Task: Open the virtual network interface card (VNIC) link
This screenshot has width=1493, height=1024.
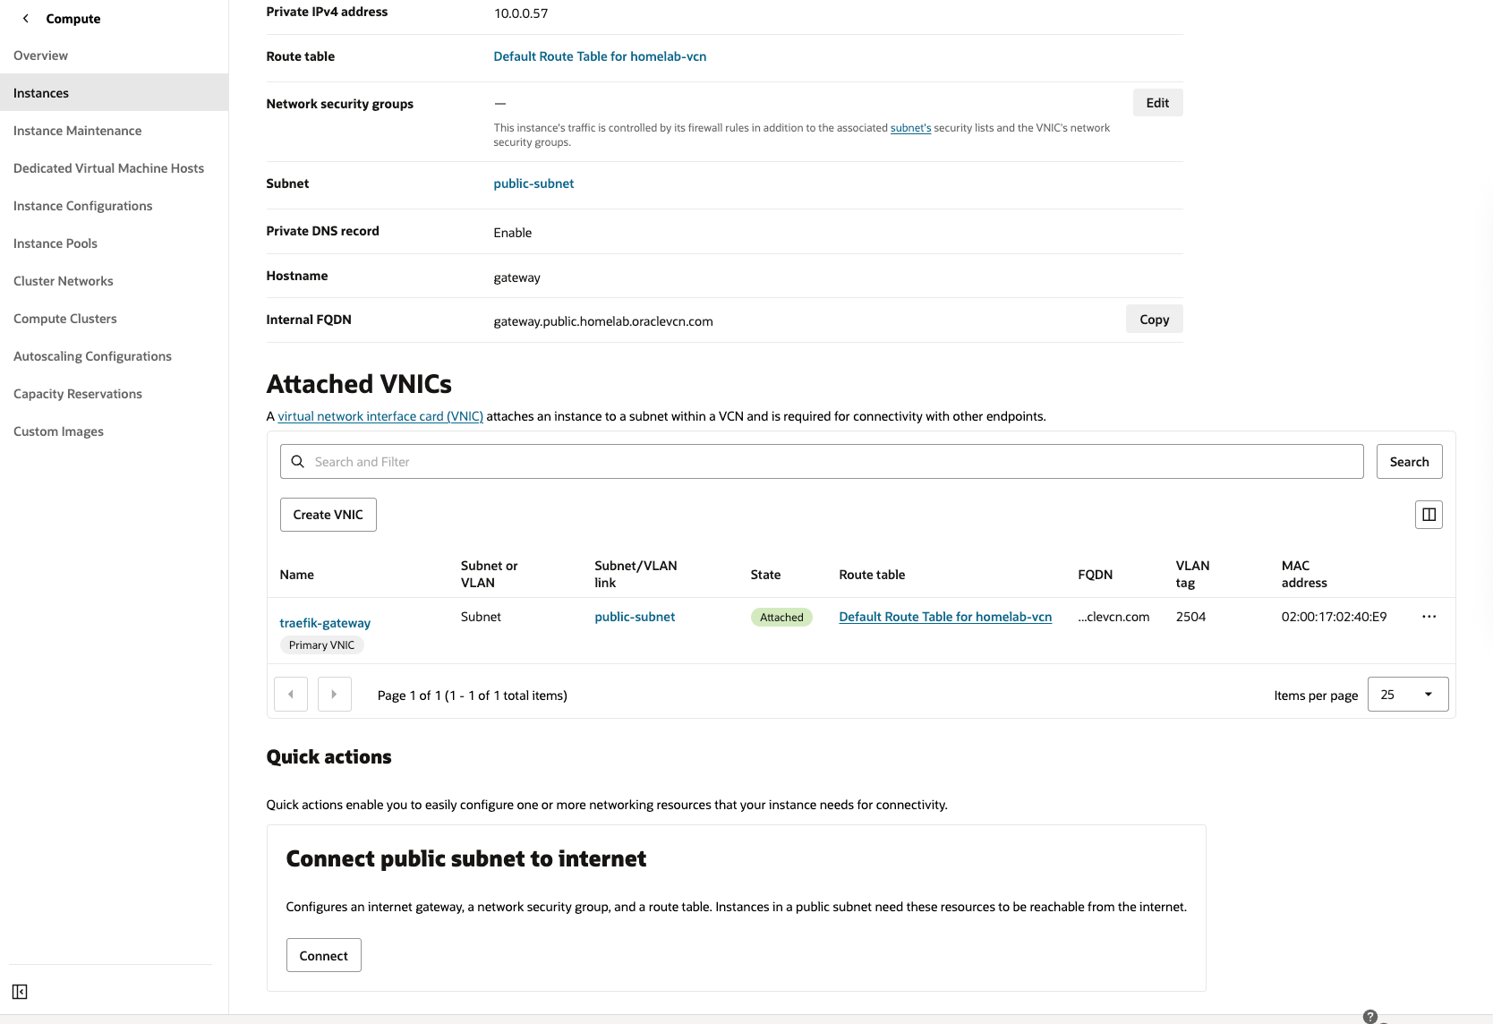Action: pos(380,416)
